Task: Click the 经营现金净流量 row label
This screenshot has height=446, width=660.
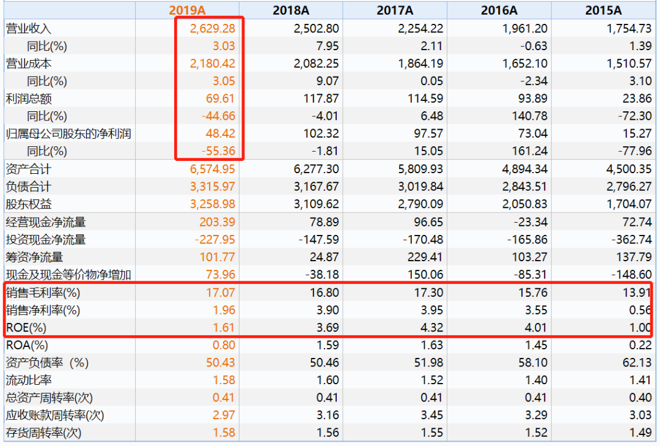Action: click(46, 222)
